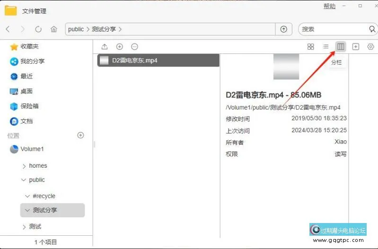Screen dimensions: 378x249
Task: Collapse the 测试分享 folder chevron
Action: (27, 210)
